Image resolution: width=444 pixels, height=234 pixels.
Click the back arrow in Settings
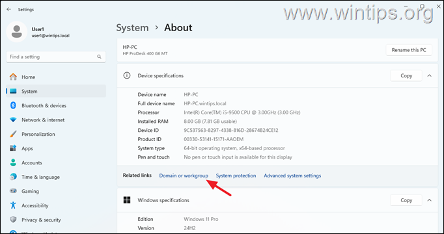click(8, 9)
